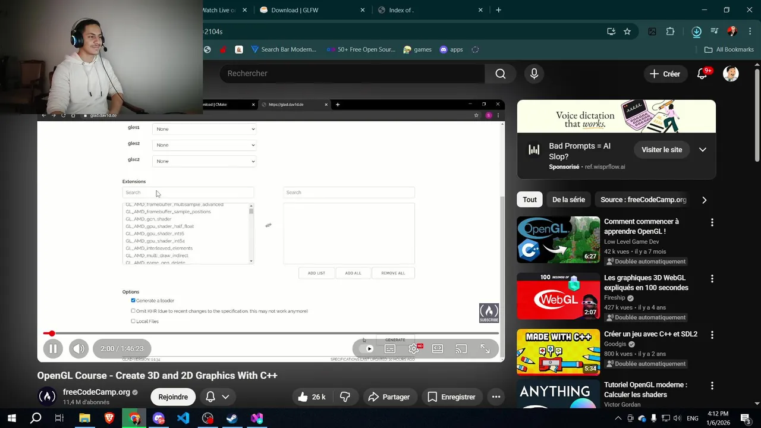Toggle autoplay switch in player controls

366,349
